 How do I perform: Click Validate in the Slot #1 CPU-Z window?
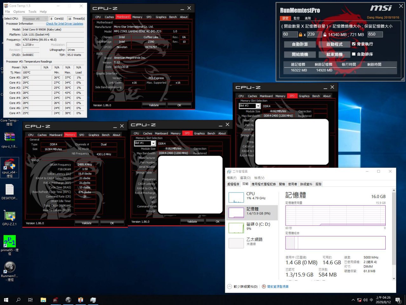coord(192,221)
